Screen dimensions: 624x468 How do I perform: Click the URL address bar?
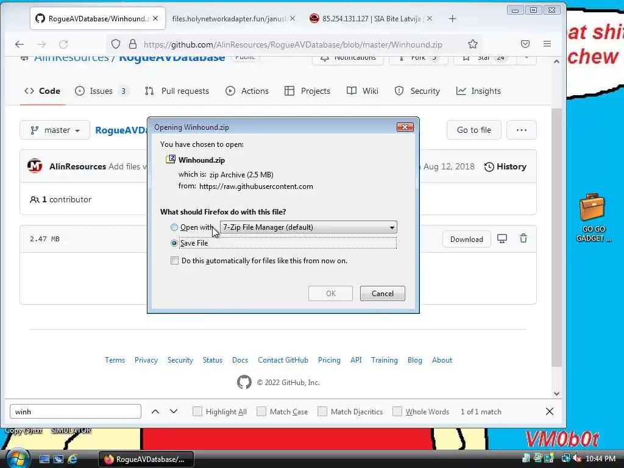[x=292, y=44]
